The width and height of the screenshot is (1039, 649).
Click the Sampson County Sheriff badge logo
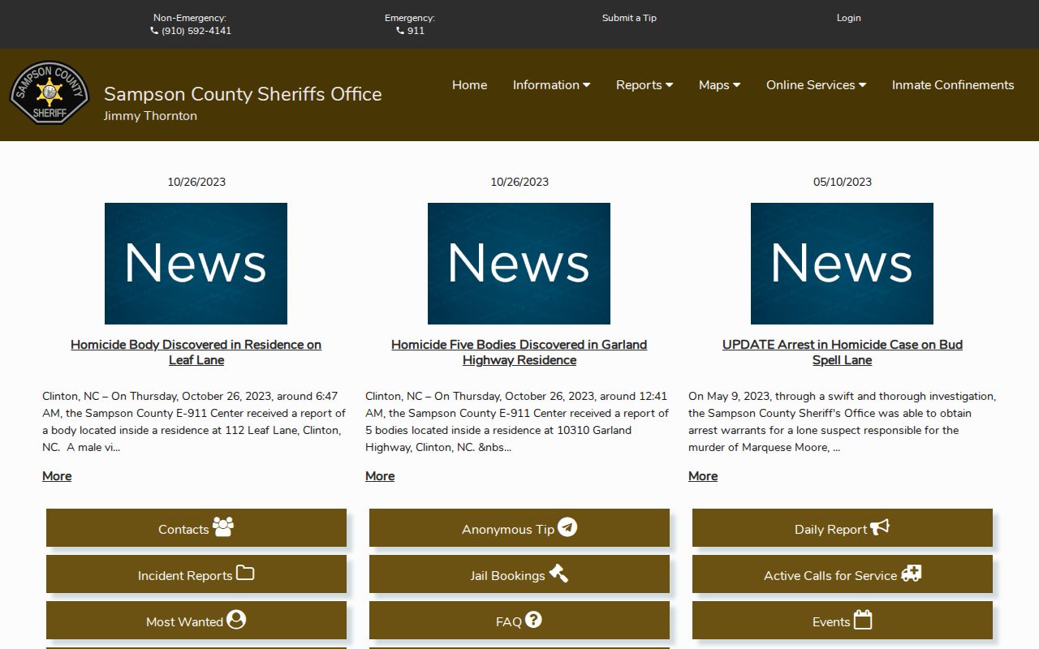(50, 92)
